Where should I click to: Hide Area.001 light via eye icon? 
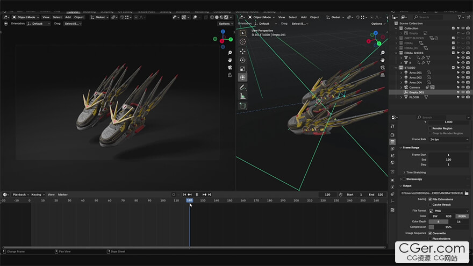tap(463, 73)
